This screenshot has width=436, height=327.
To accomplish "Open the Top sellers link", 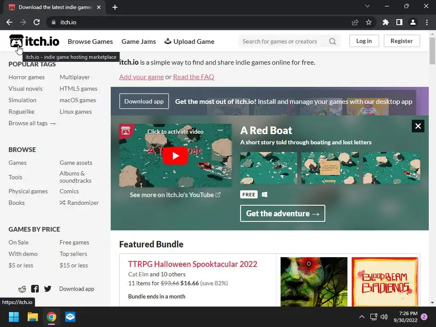I will [x=73, y=254].
